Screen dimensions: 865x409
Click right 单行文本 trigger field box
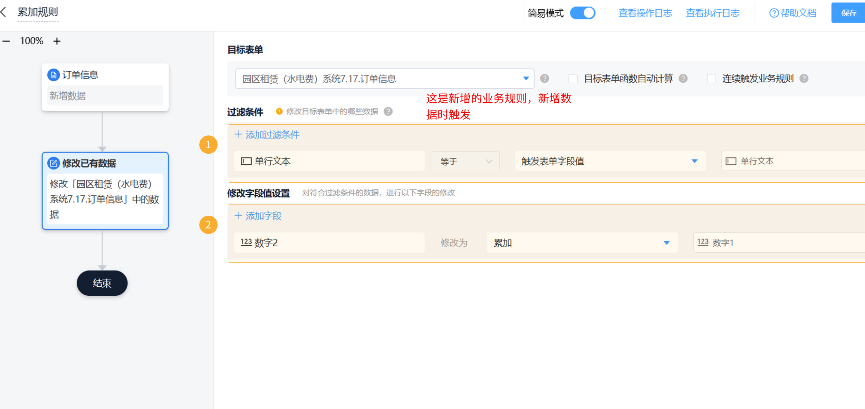click(x=793, y=161)
